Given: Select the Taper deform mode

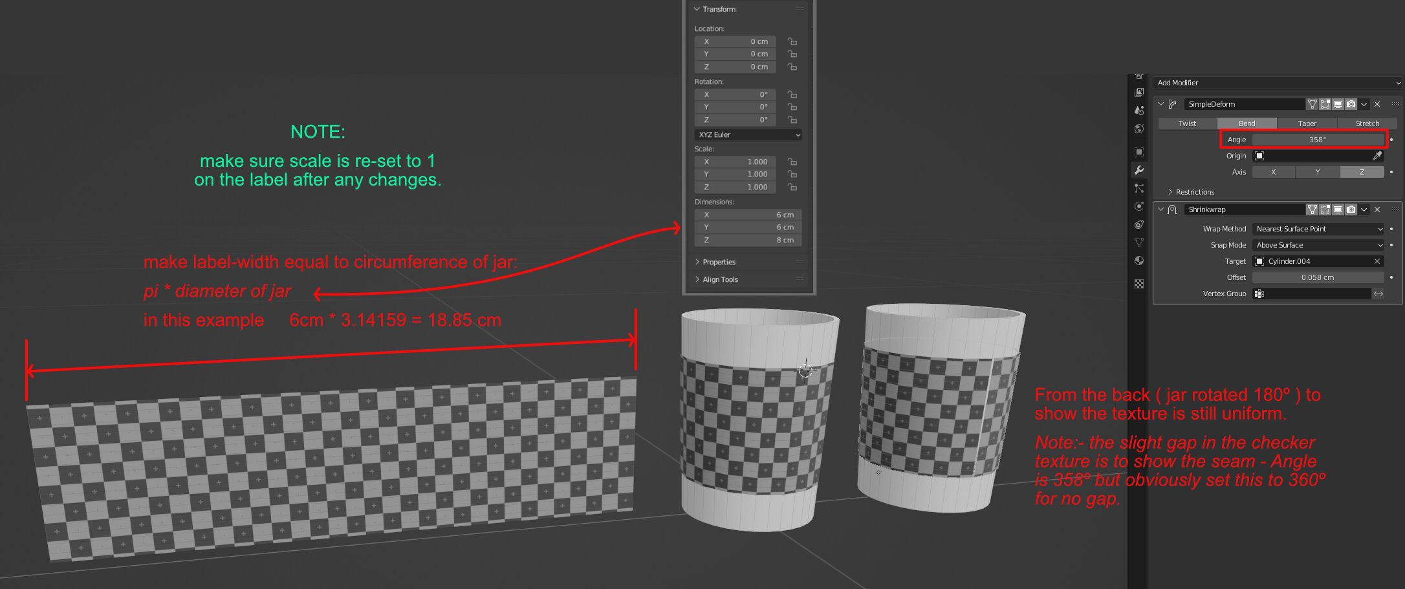Looking at the screenshot, I should [1307, 123].
